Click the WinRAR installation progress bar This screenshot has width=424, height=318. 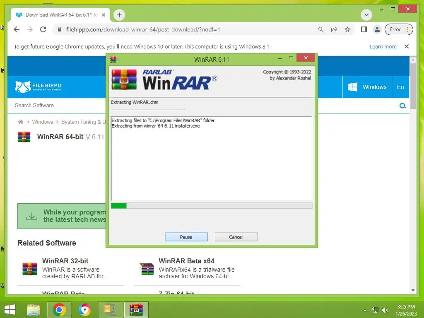point(212,206)
